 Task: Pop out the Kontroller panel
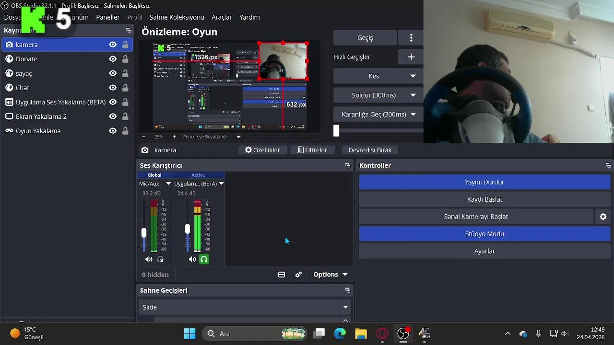(608, 166)
